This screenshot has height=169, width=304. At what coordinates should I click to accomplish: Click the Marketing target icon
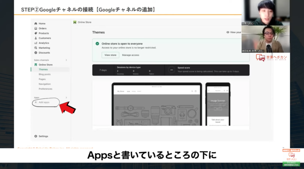point(36,48)
